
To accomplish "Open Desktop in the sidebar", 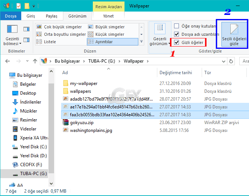I will point(24,93).
